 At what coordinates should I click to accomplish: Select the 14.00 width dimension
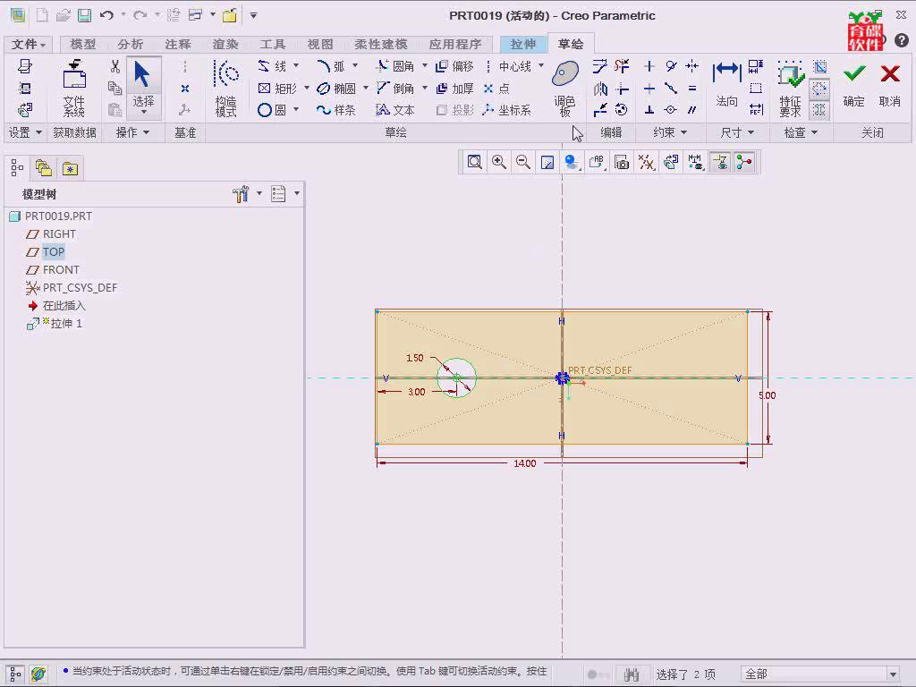tap(524, 463)
